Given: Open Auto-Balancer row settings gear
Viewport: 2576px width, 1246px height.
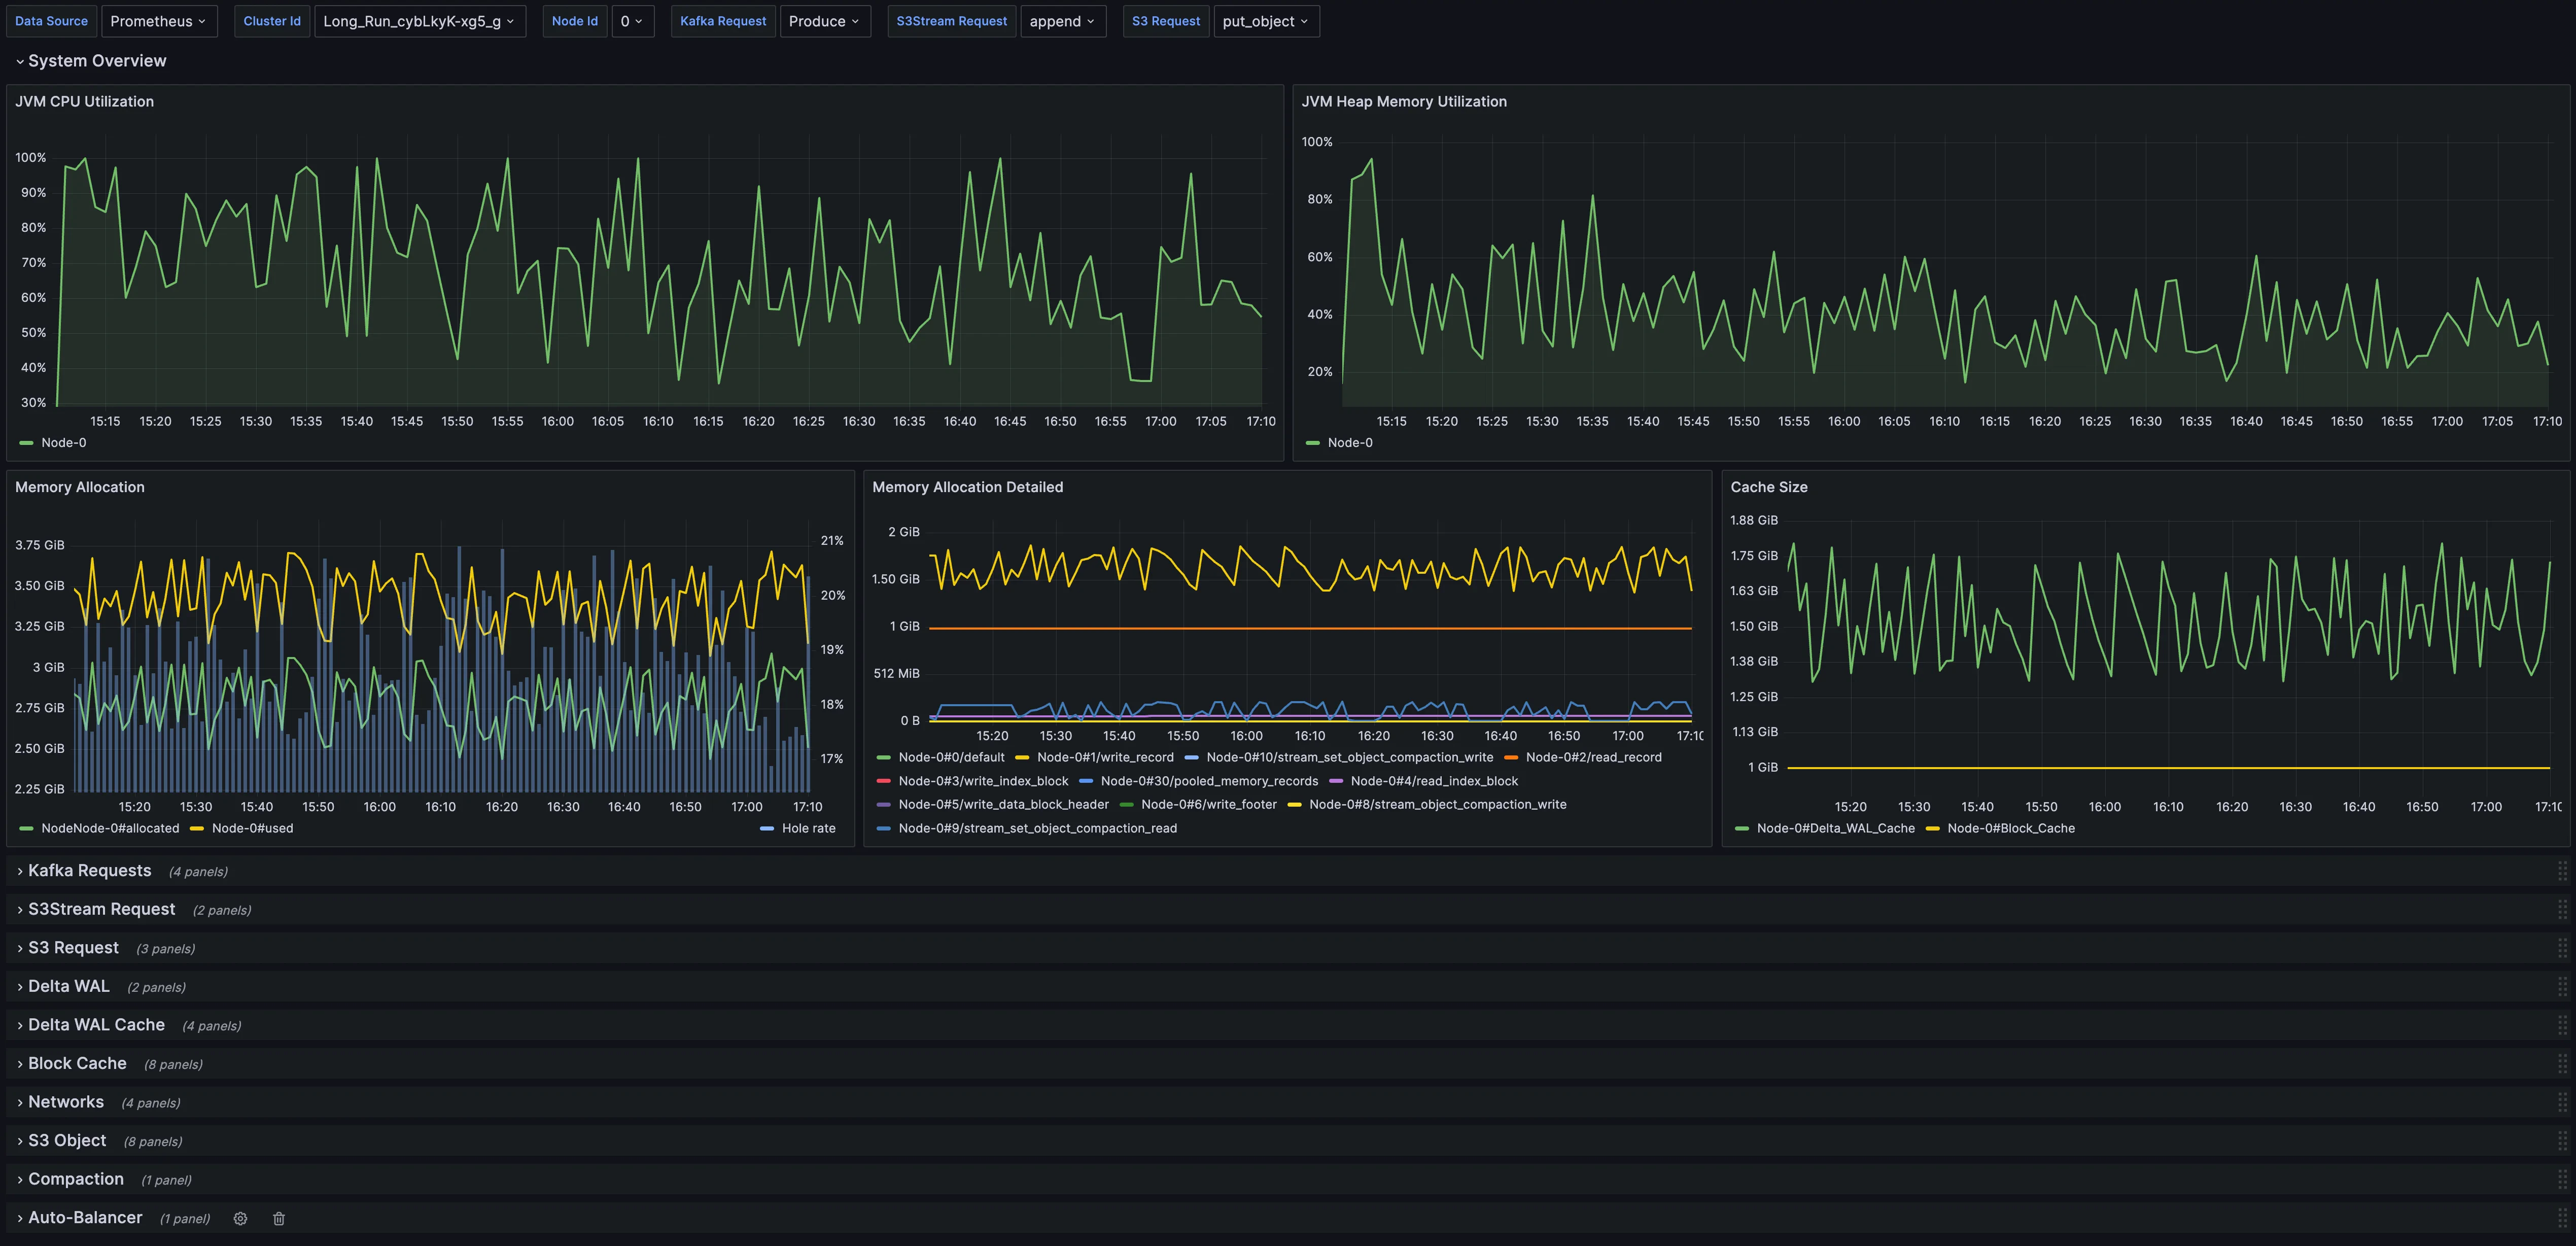Looking at the screenshot, I should point(240,1218).
